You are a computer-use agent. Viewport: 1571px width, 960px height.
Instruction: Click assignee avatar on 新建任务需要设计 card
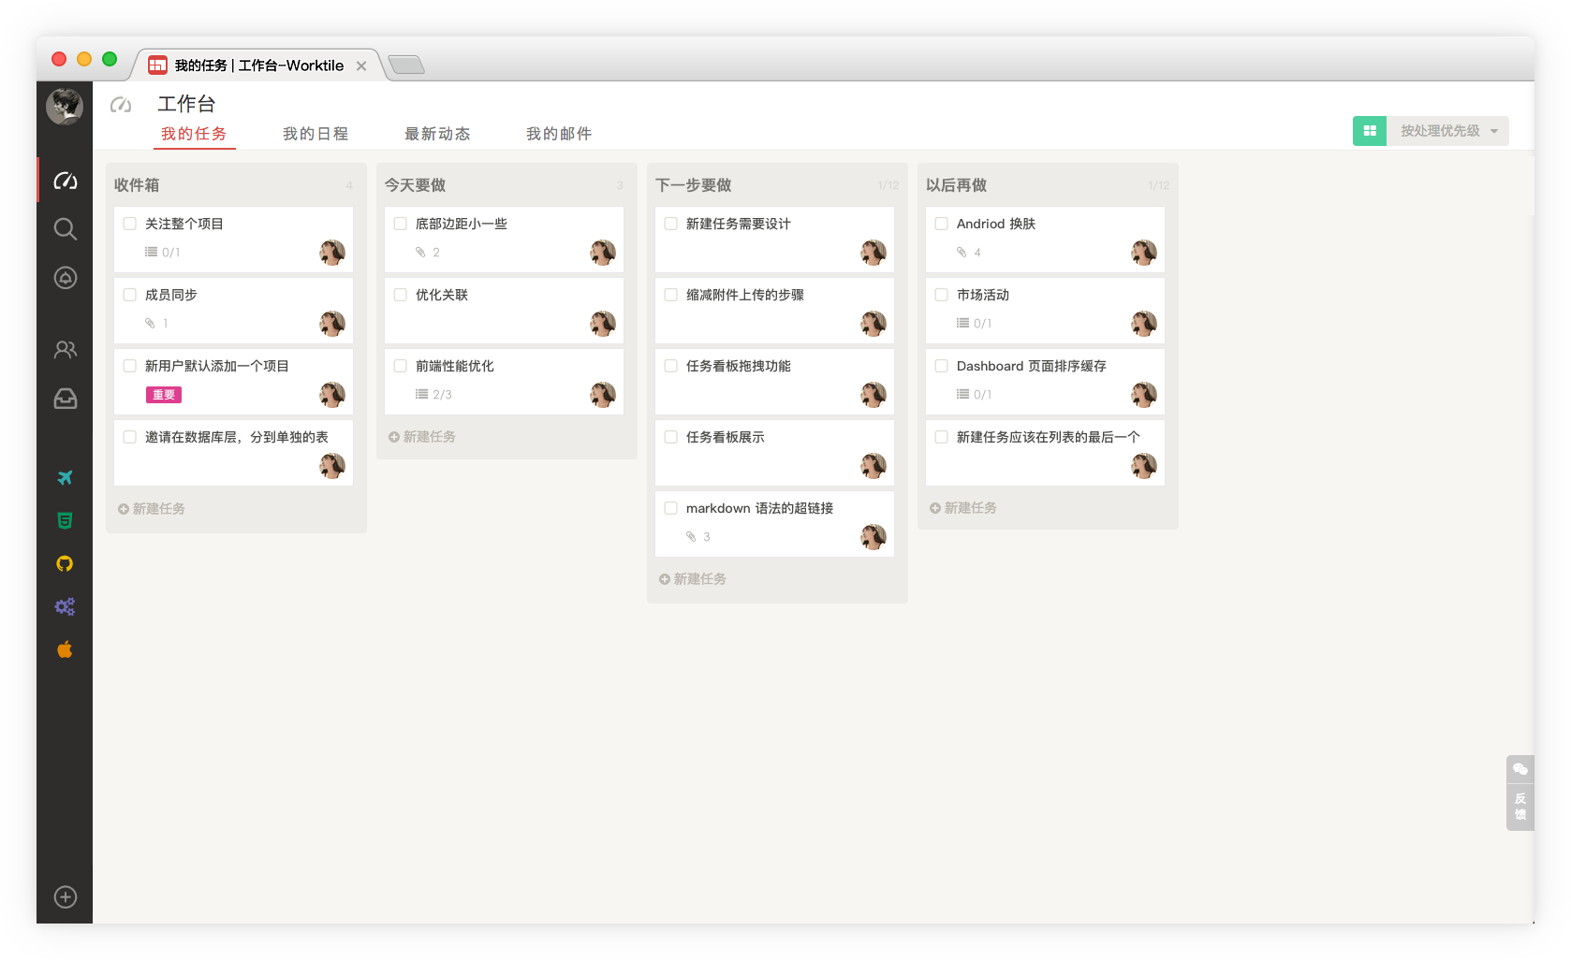click(874, 253)
